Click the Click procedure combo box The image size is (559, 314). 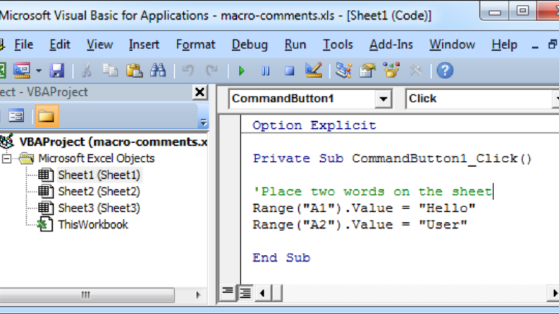click(482, 99)
